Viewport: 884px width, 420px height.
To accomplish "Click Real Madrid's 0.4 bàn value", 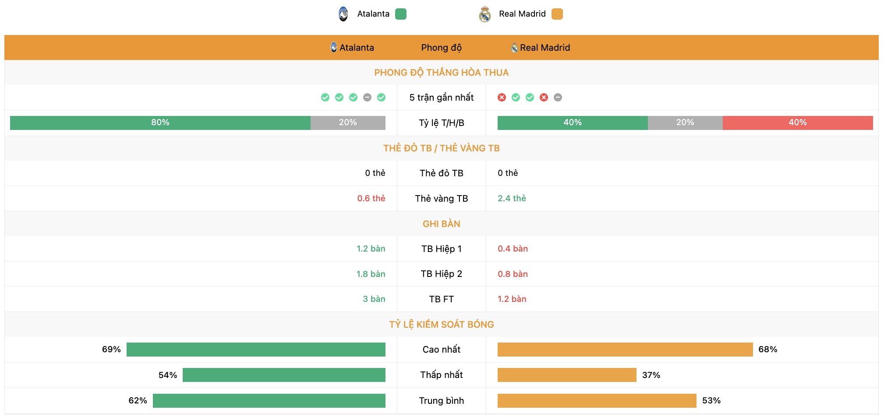I will pos(513,249).
